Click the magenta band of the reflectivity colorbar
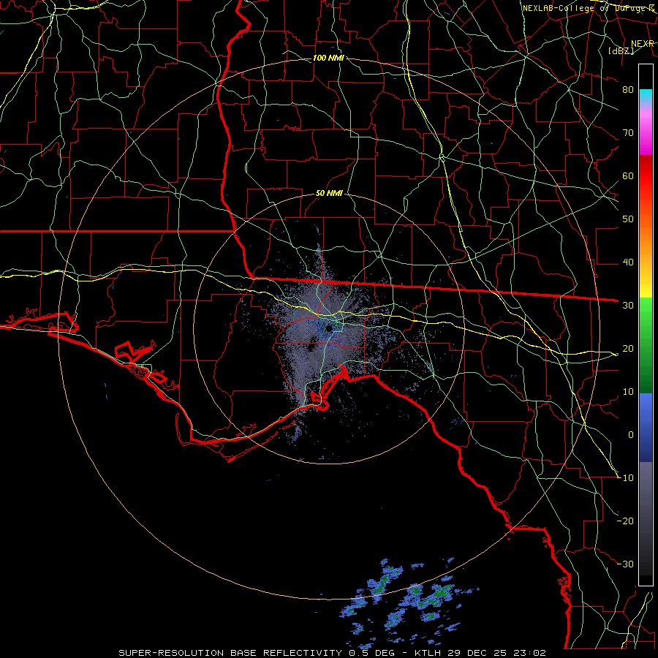658x658 pixels. coord(646,135)
